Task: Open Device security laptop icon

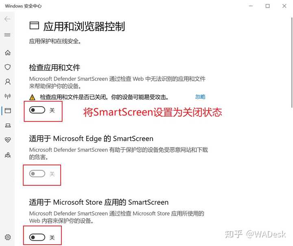Action: pos(8,125)
